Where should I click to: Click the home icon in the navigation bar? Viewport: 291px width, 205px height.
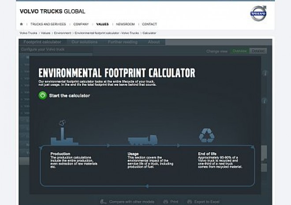(x=21, y=24)
